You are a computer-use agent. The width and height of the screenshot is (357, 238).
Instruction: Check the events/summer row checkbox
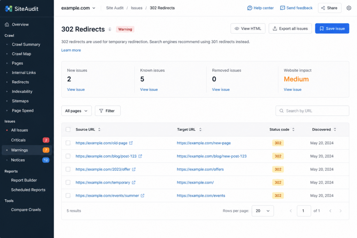click(68, 195)
